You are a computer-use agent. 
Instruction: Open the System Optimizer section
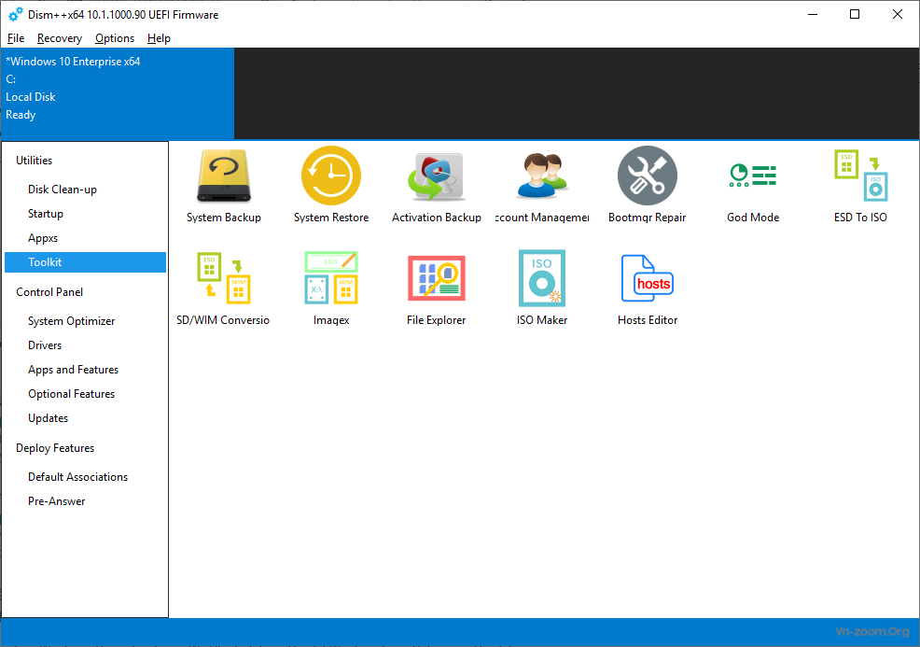click(x=72, y=320)
